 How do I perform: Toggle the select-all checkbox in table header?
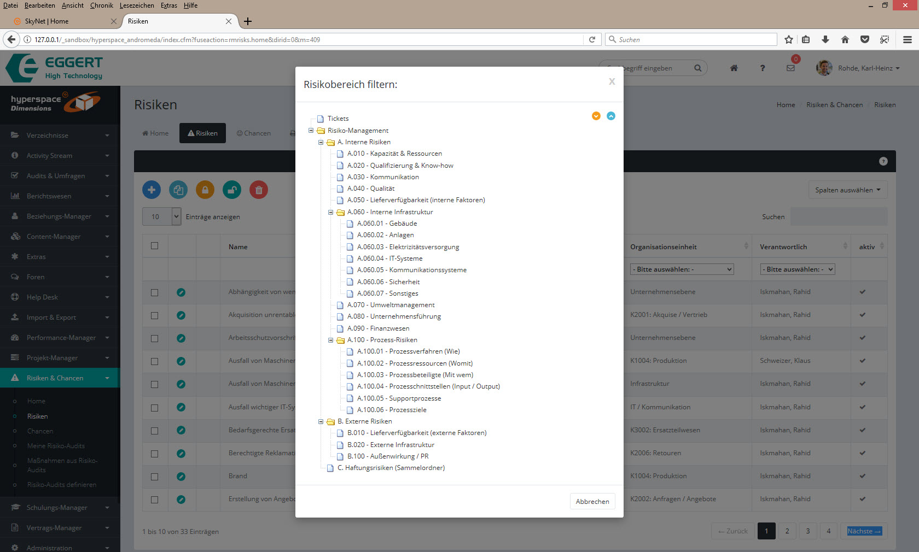[155, 246]
